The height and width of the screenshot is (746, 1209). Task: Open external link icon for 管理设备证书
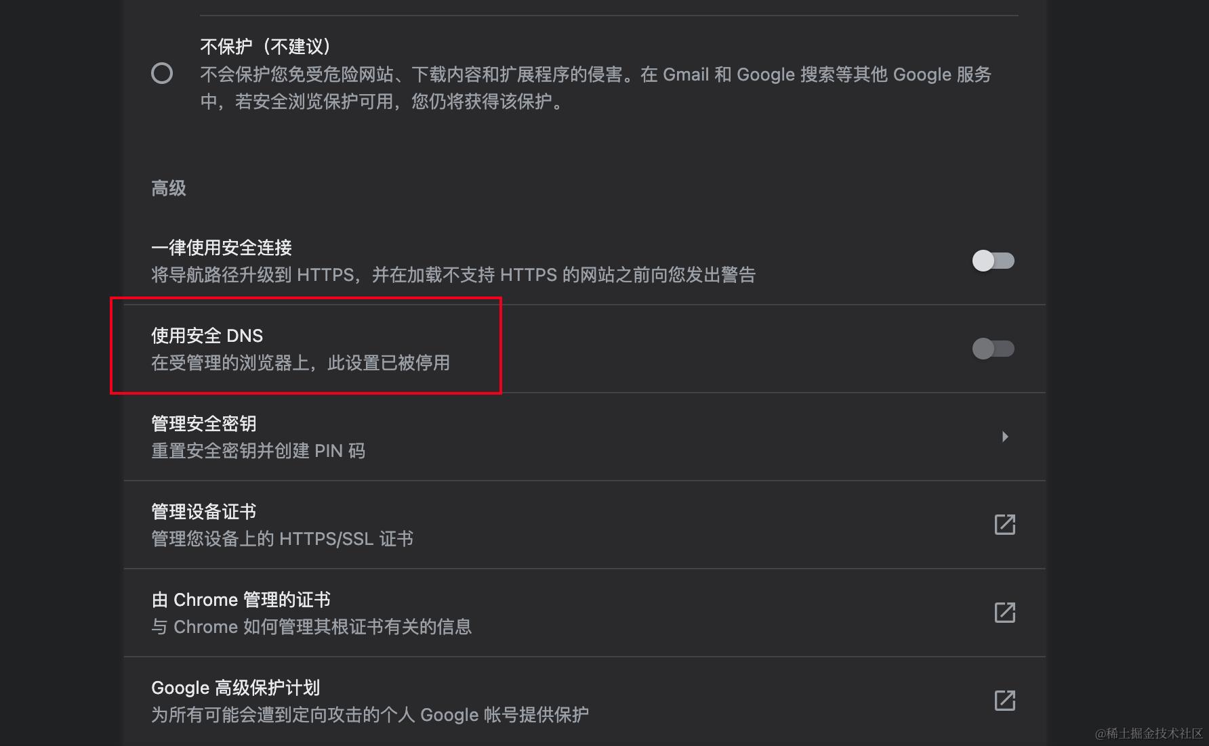(x=1005, y=525)
